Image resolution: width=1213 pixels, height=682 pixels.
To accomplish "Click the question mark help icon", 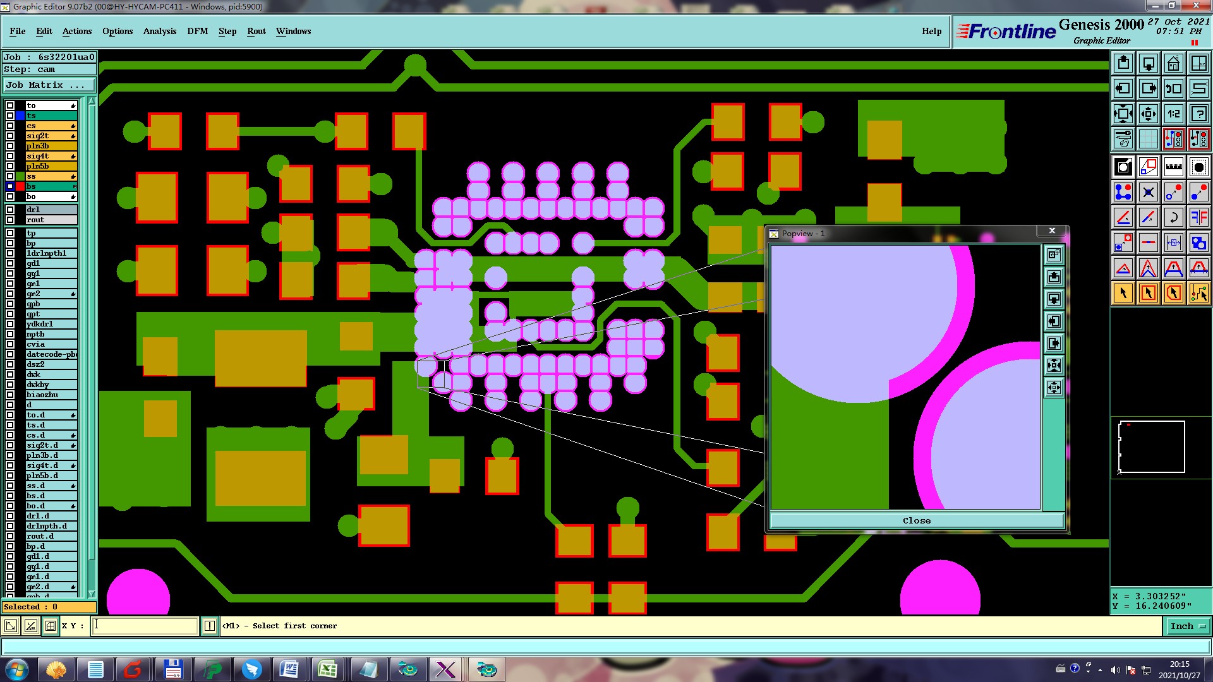I will click(1199, 114).
